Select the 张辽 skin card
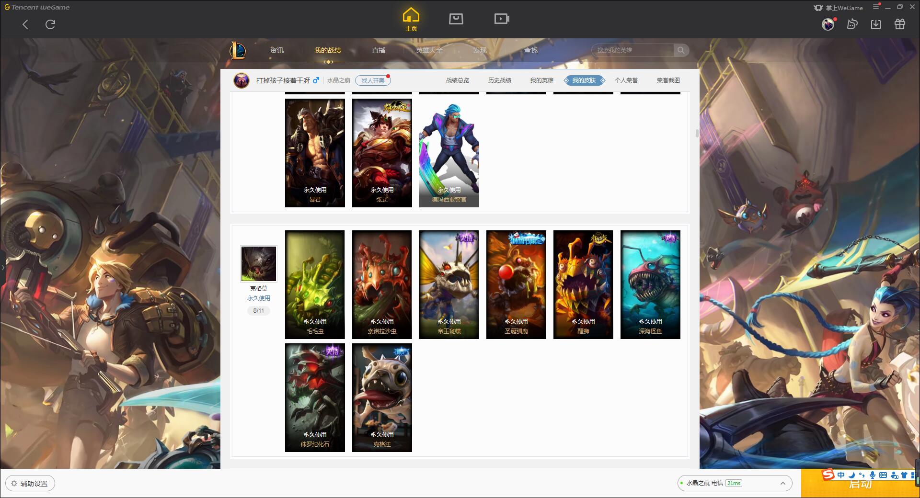920x498 pixels. (x=382, y=153)
